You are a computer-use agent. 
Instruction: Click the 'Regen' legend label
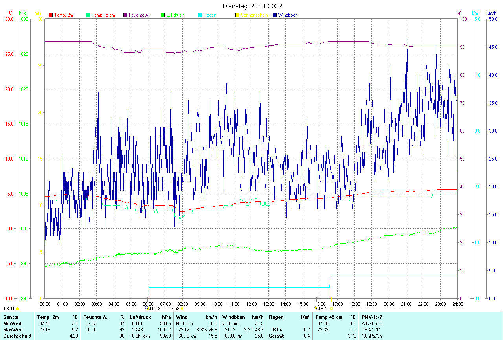point(209,15)
